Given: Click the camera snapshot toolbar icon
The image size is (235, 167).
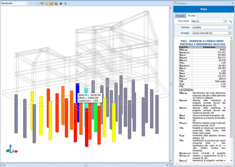Looking at the screenshot, I should coord(61,3).
